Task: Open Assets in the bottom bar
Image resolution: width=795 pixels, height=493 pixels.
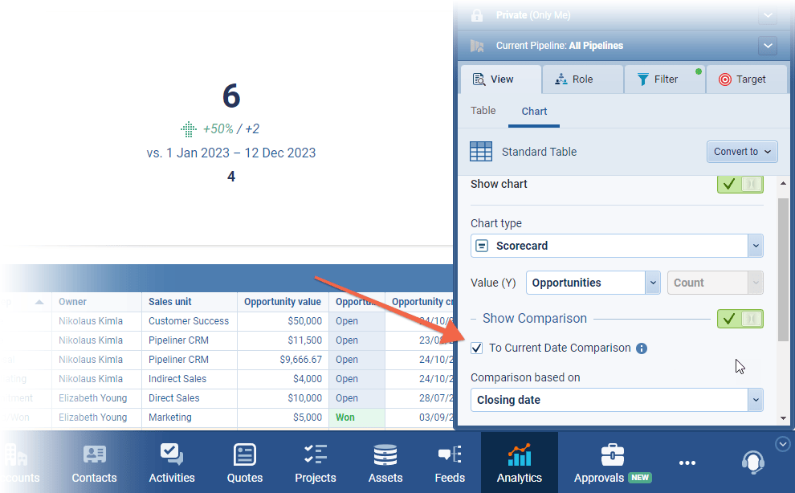Action: tap(385, 463)
